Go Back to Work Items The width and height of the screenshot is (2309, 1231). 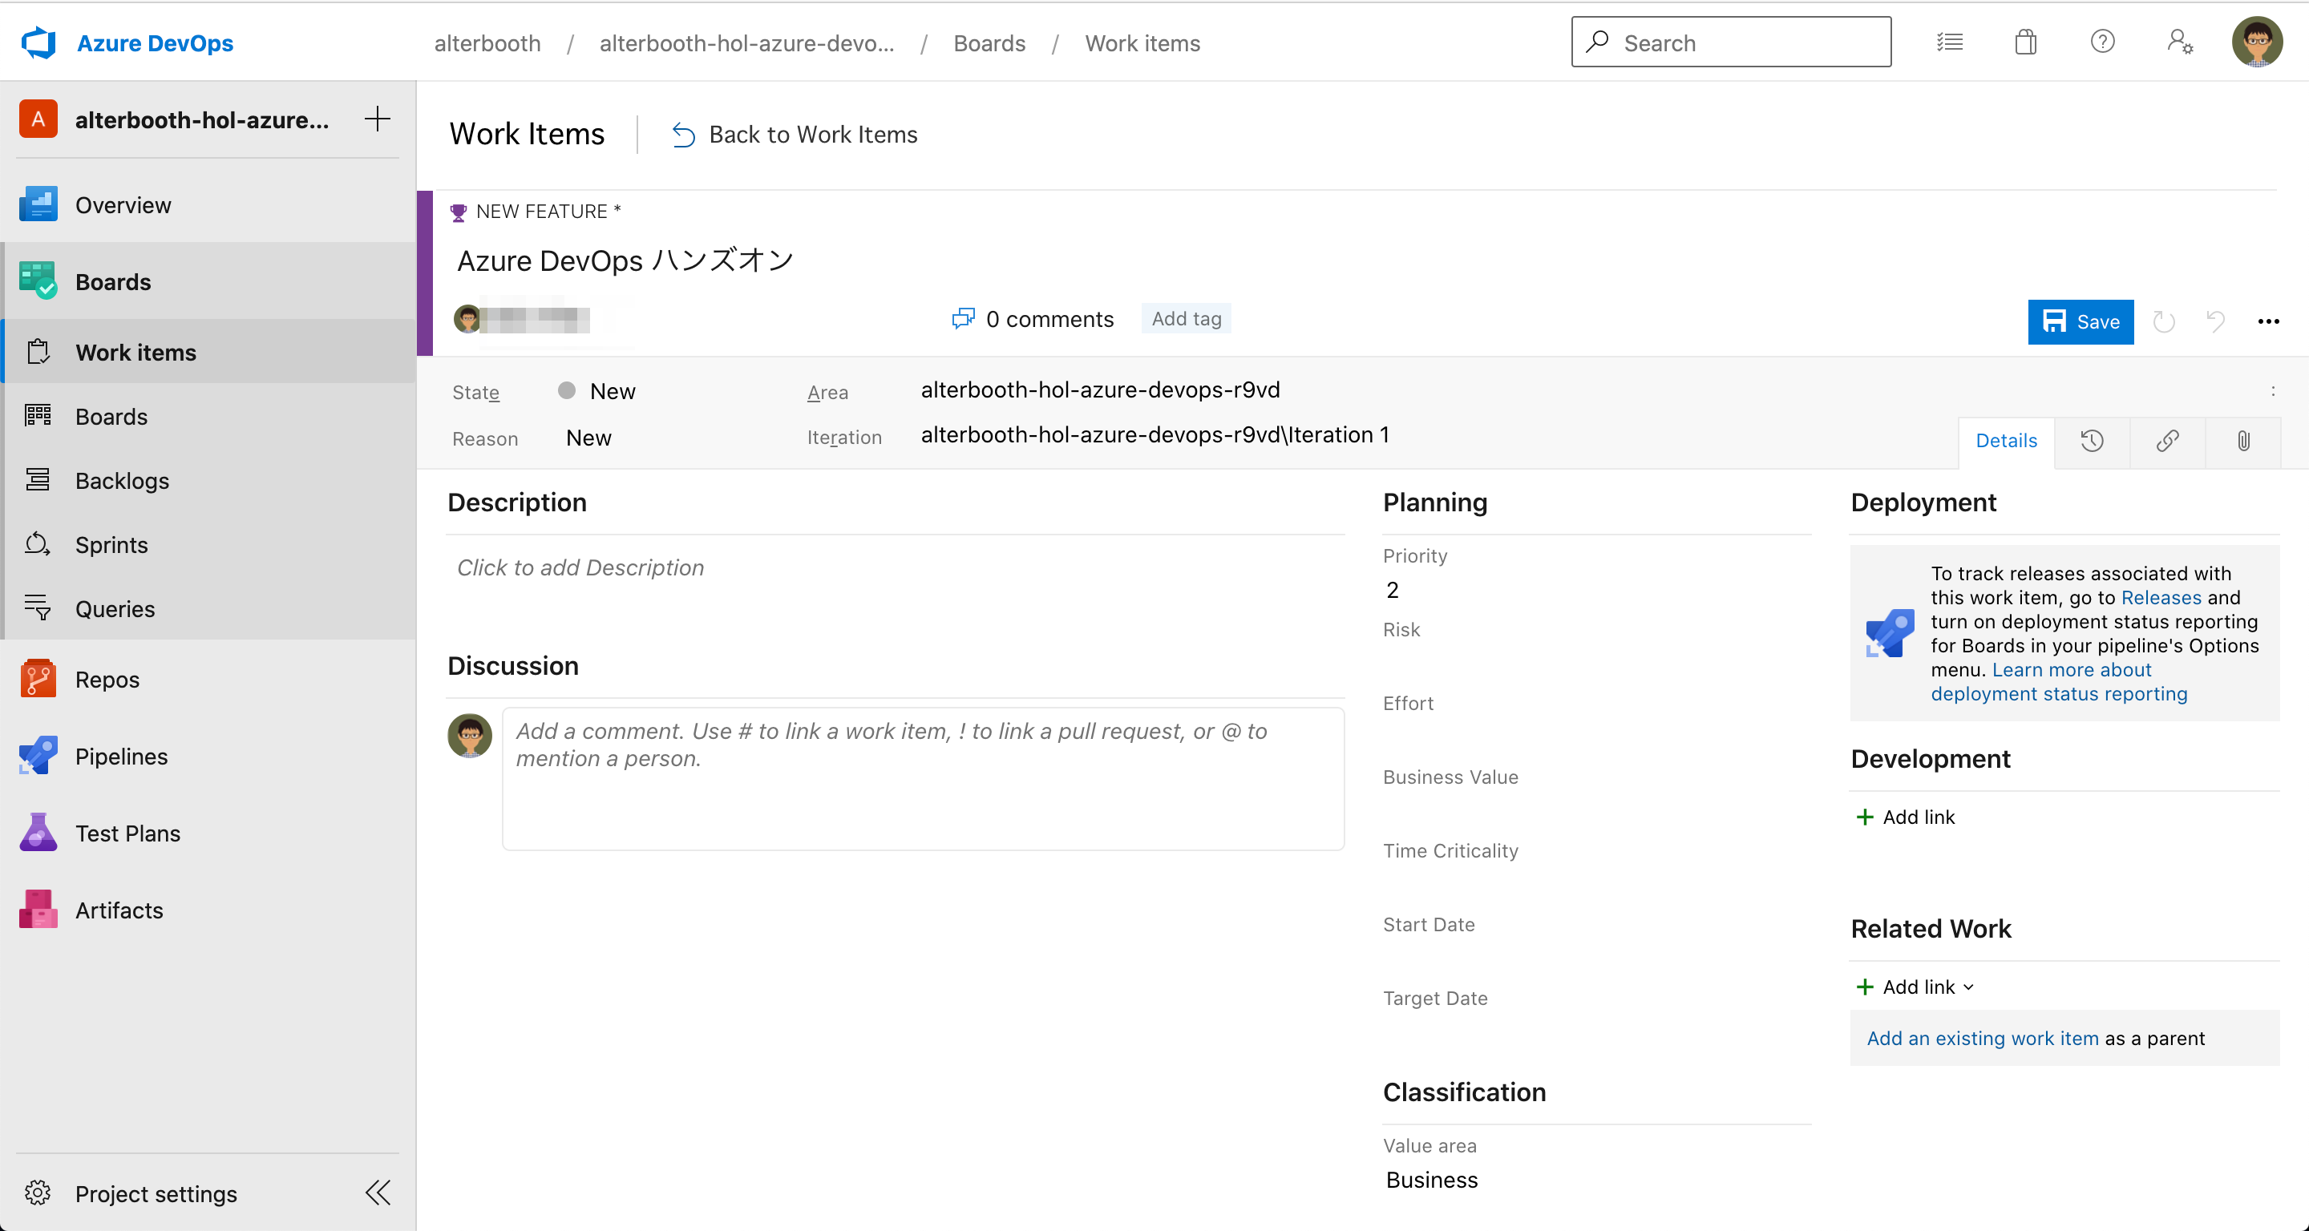point(795,135)
